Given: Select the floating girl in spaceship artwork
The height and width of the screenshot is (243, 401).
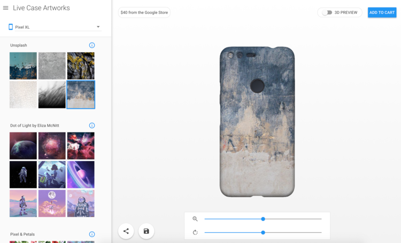Looking at the screenshot, I should click(x=52, y=175).
